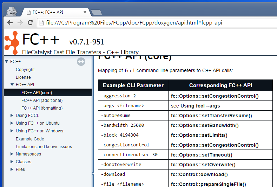Expand the Using FCCL tree node
This screenshot has height=187, width=277.
point(12,116)
